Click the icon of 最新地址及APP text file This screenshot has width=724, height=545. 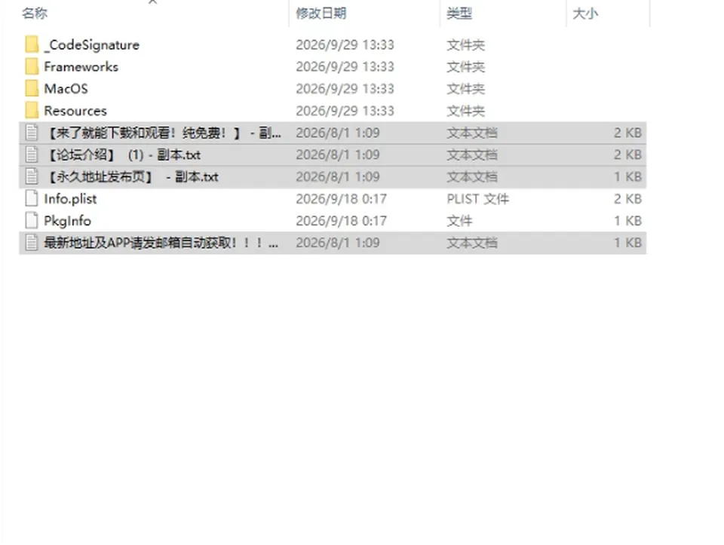[x=32, y=243]
